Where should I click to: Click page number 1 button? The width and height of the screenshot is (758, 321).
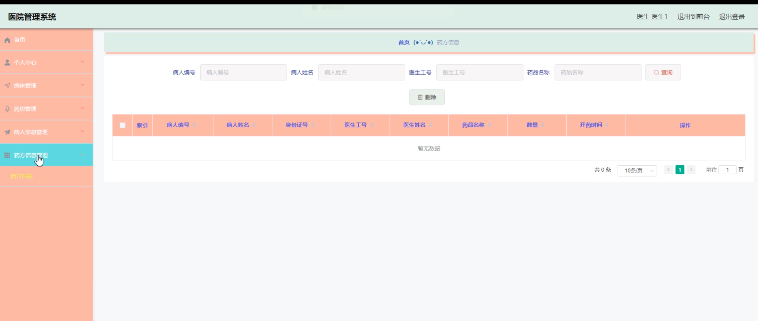680,170
